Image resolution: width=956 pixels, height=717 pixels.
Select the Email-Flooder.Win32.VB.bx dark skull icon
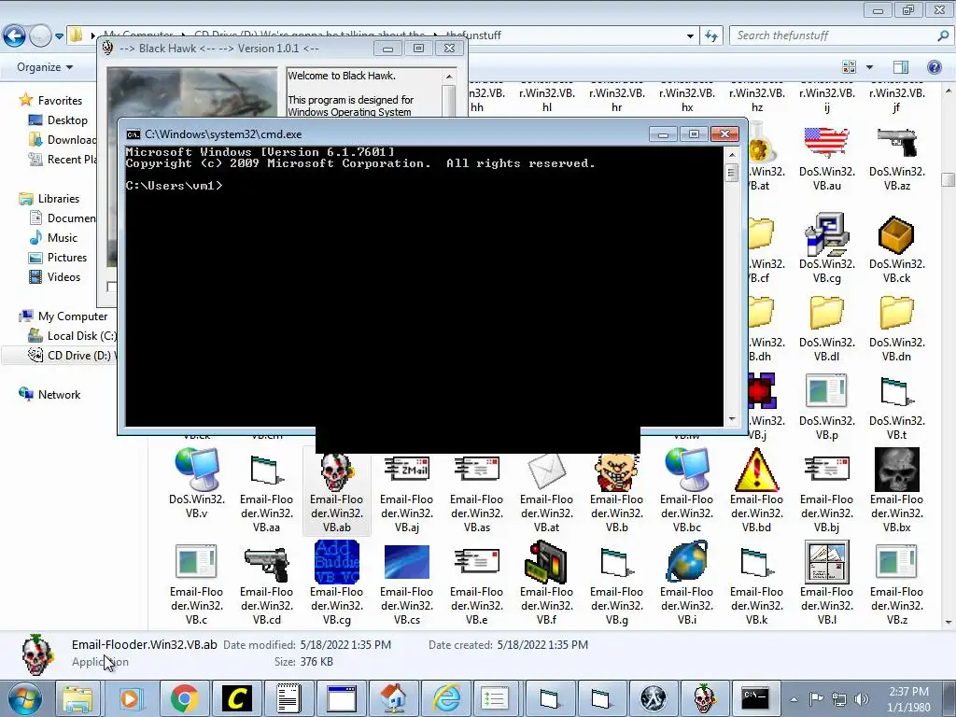[x=896, y=470]
